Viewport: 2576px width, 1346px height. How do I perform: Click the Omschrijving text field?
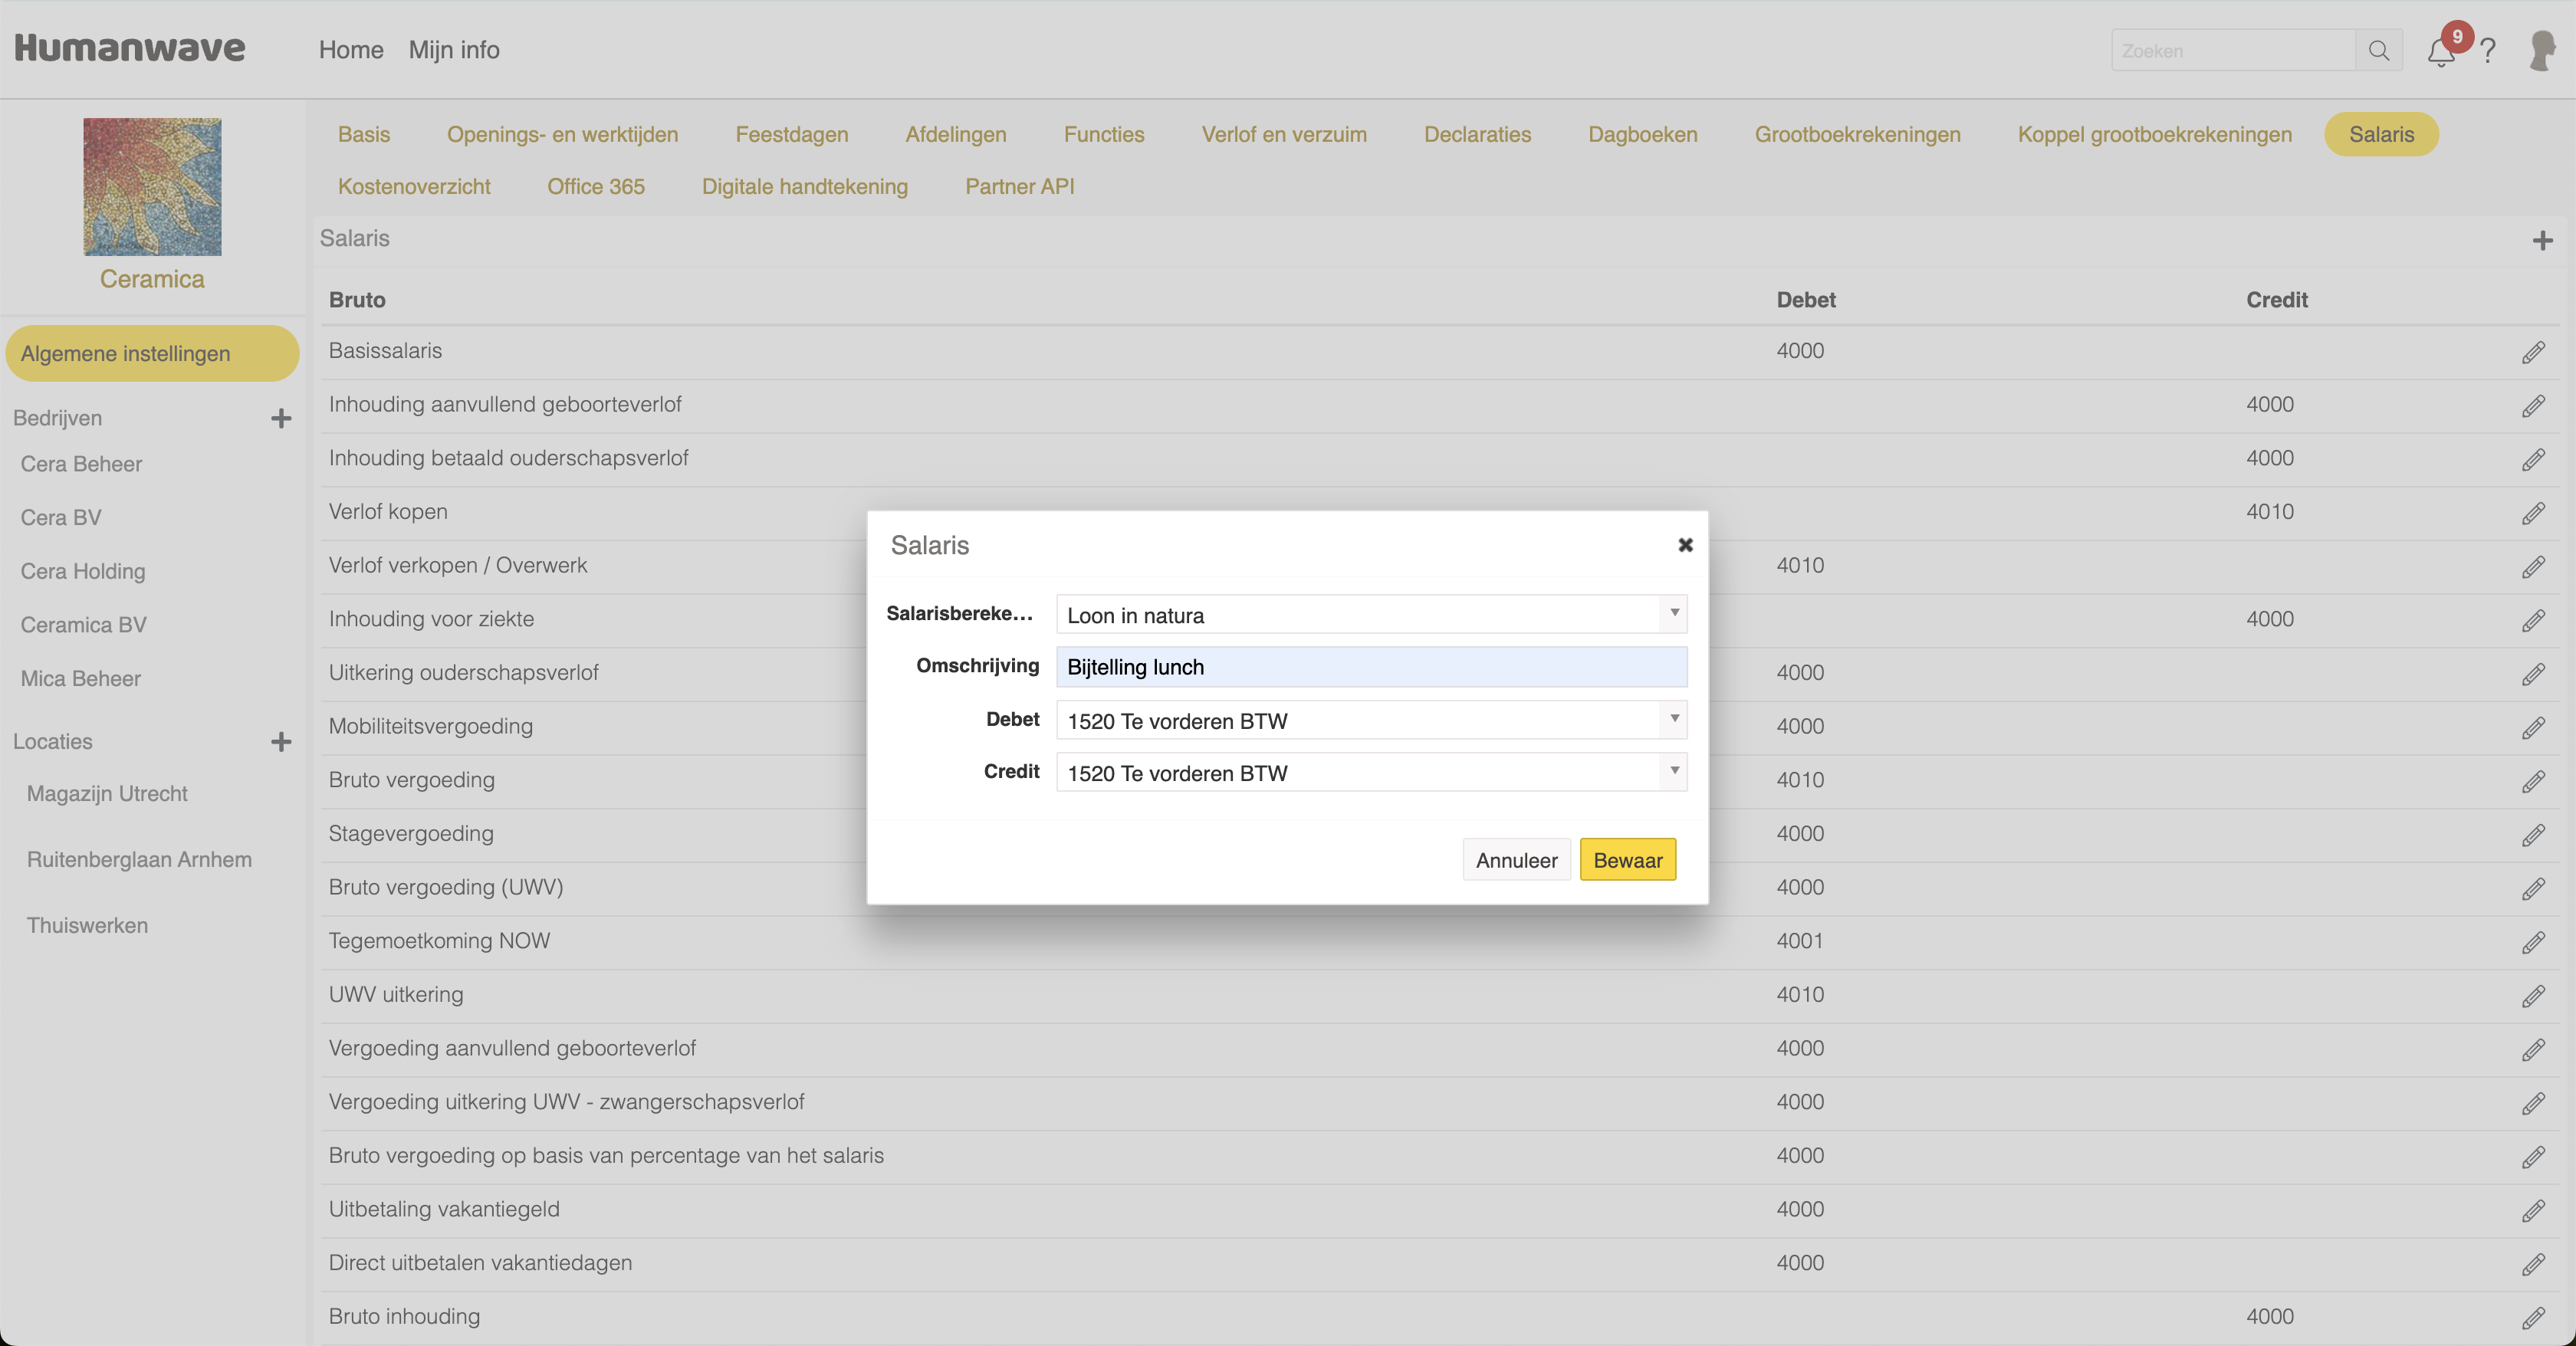click(1370, 667)
